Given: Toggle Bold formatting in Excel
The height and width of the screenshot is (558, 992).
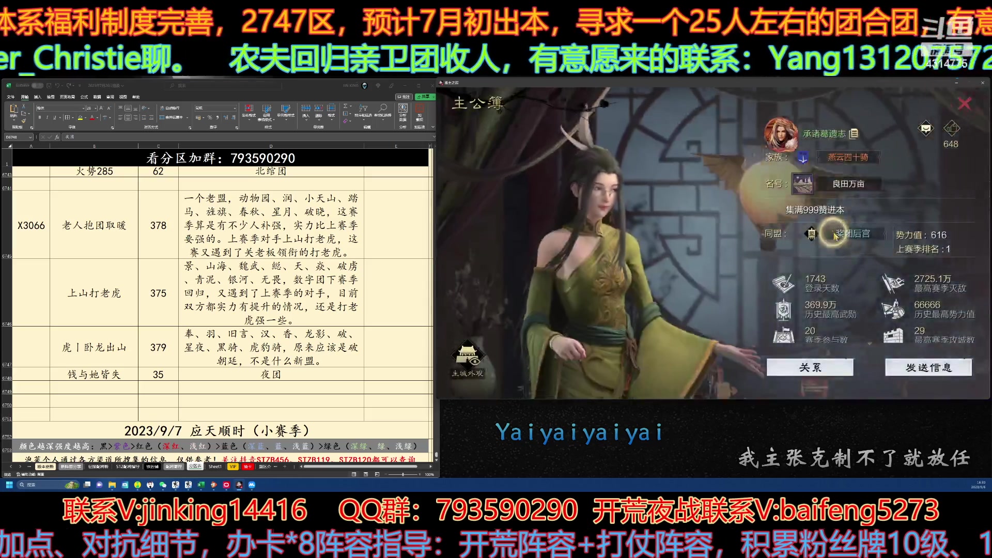Looking at the screenshot, I should 40,117.
